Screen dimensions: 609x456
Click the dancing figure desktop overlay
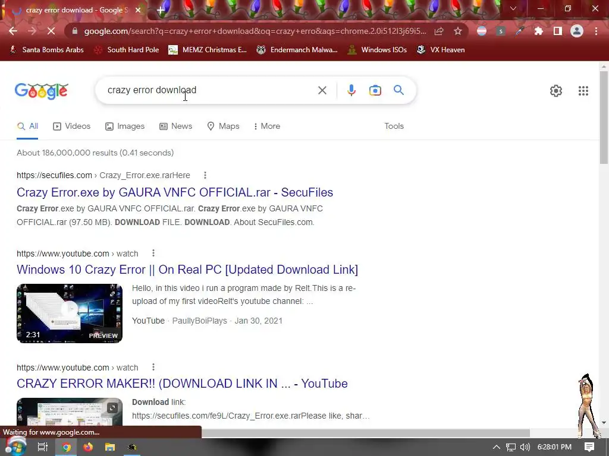pyautogui.click(x=588, y=406)
